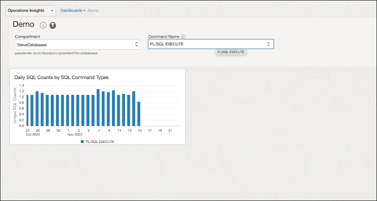377x201 pixels.
Task: Toggle PL/SQL EXECUTE legend series visibility
Action: pyautogui.click(x=99, y=141)
